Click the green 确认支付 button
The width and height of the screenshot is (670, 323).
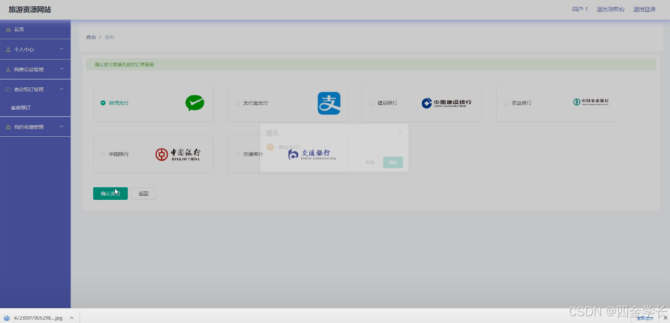tap(110, 193)
